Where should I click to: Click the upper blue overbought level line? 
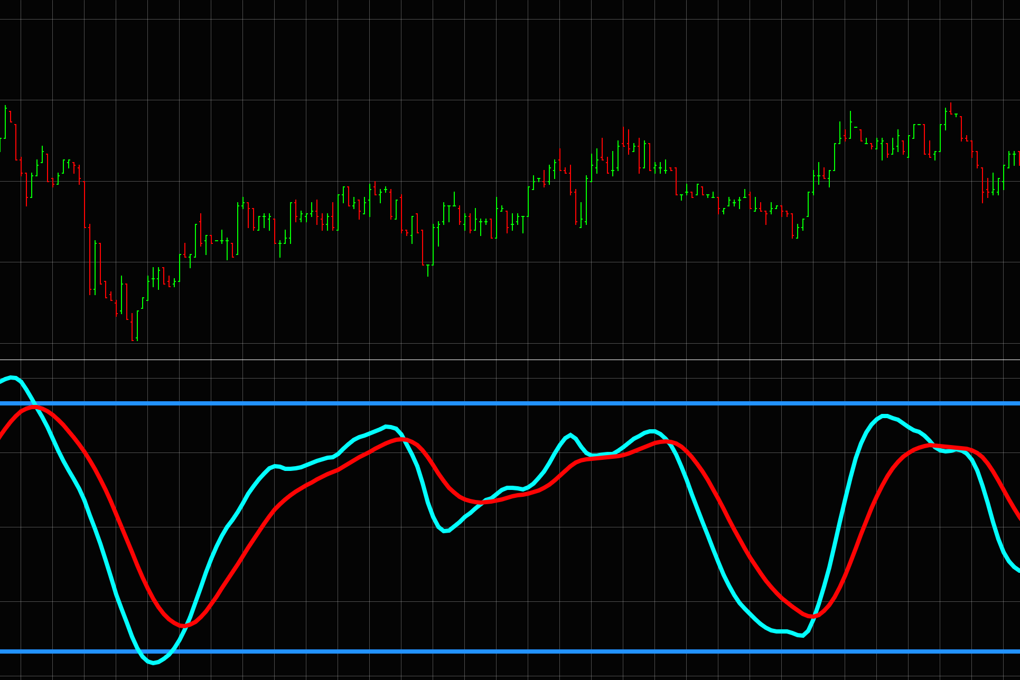[x=507, y=403]
